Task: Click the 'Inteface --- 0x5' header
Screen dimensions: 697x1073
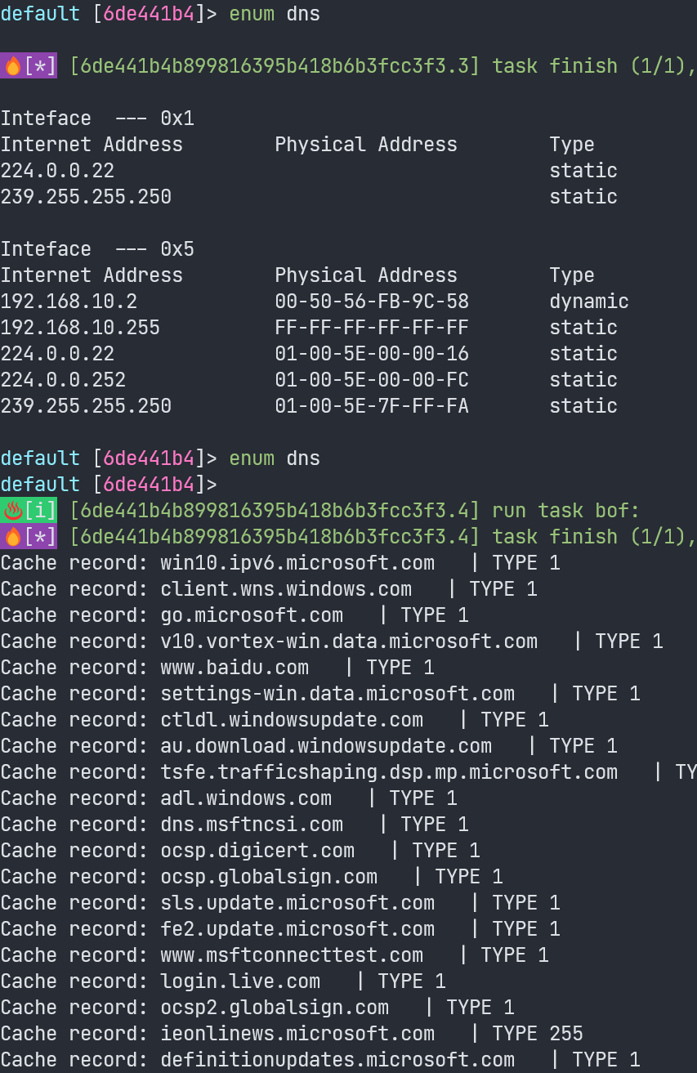Action: pyautogui.click(x=97, y=249)
